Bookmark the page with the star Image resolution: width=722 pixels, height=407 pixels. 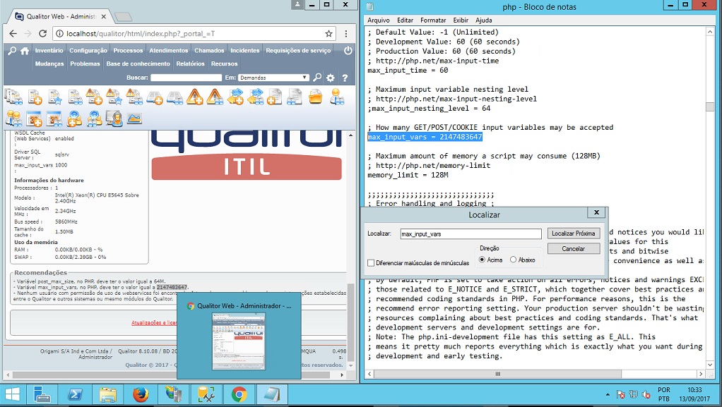tap(329, 34)
